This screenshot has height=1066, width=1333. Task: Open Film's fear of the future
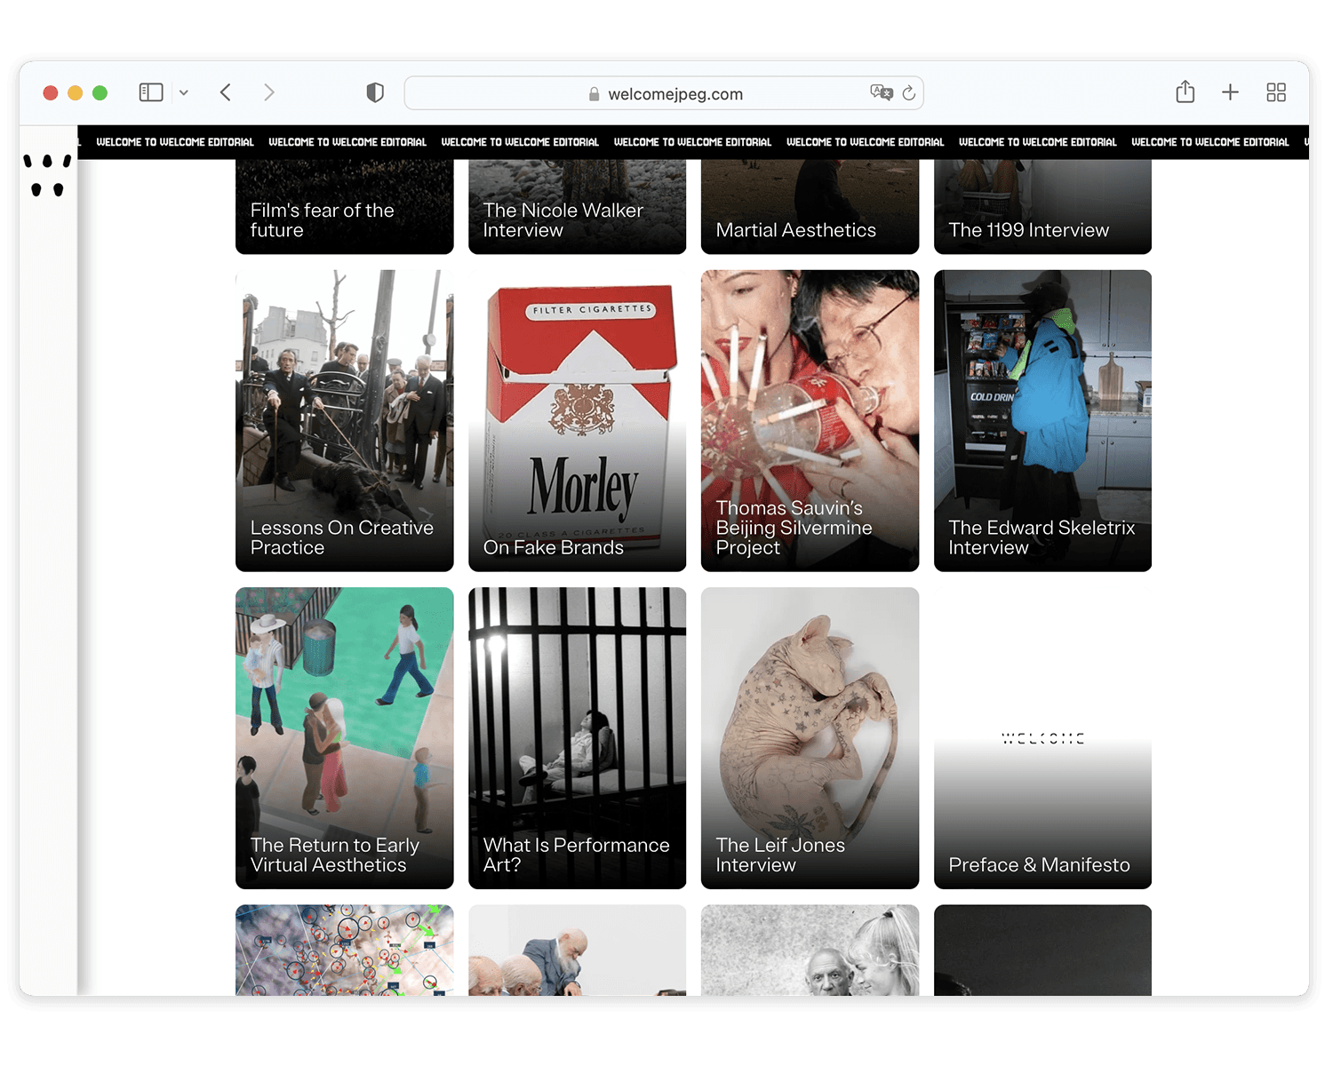[x=345, y=207]
